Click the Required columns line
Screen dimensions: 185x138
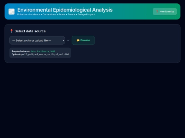click(x=33, y=51)
